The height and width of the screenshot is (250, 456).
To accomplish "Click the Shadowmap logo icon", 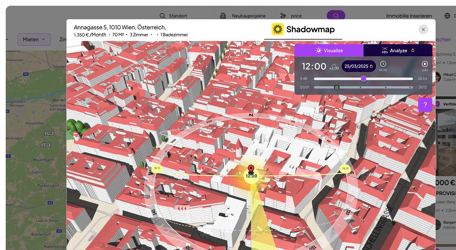I will tap(277, 29).
